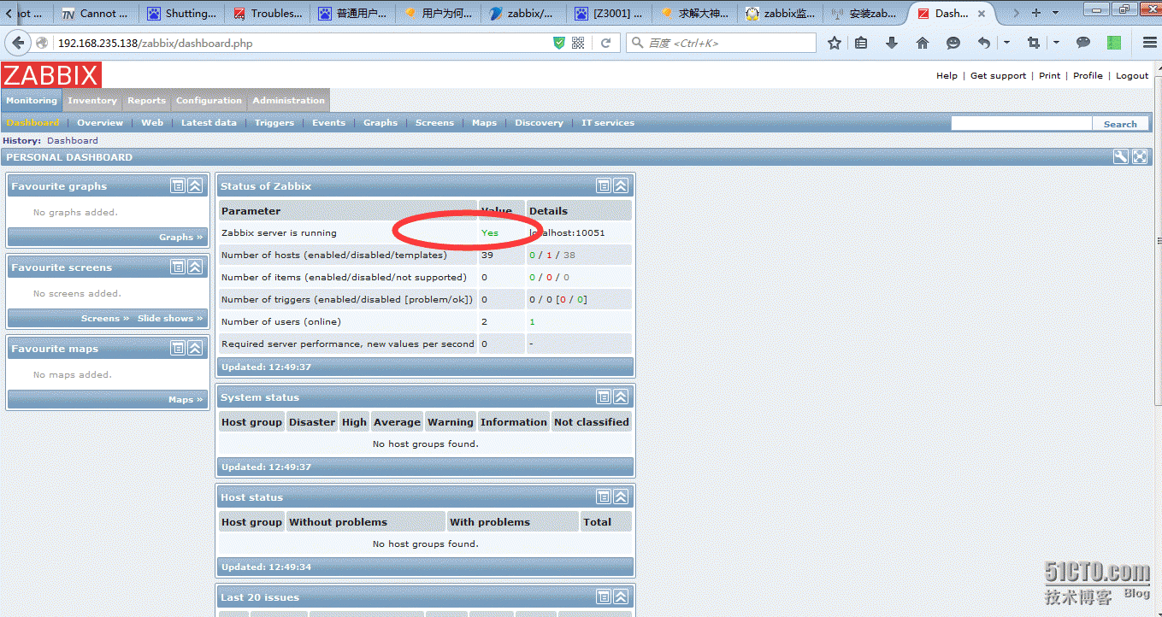Open the browser hamburger menu
Image resolution: width=1162 pixels, height=617 pixels.
coord(1150,43)
